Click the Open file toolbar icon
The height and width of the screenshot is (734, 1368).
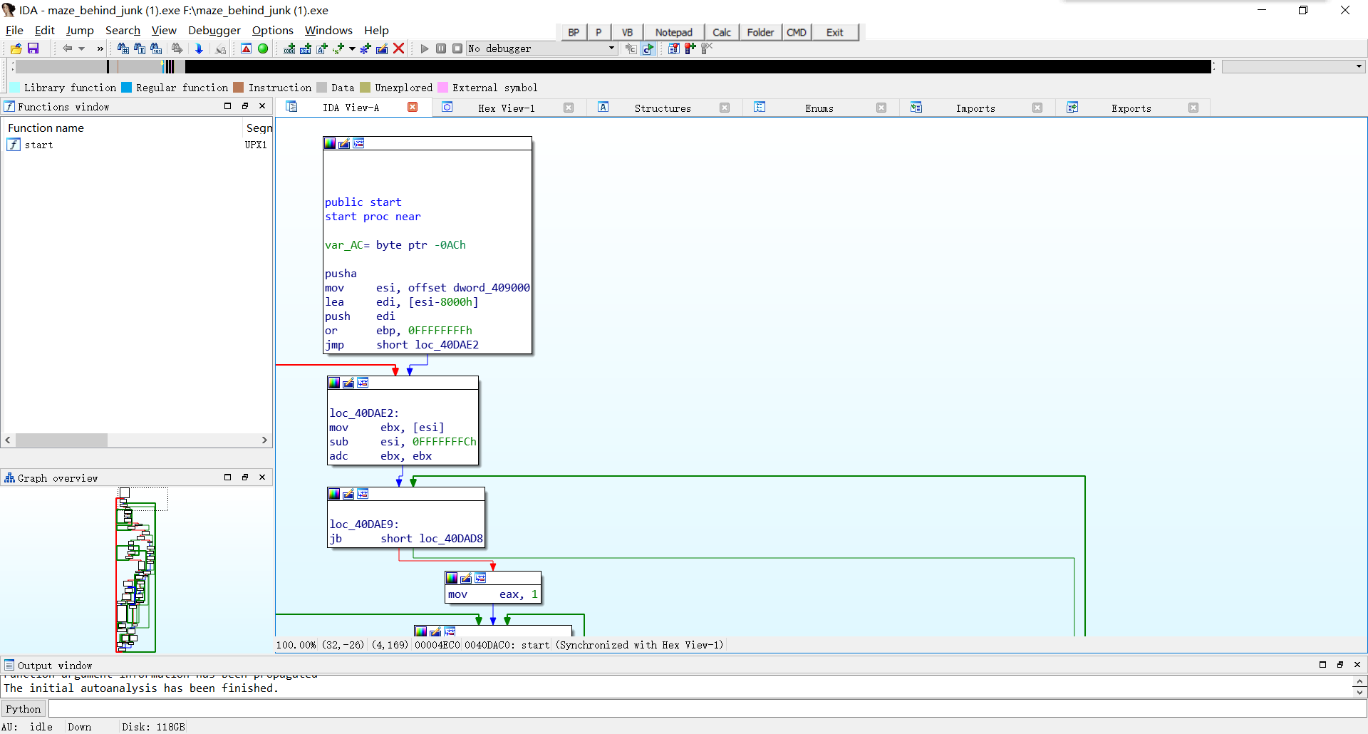(x=16, y=48)
